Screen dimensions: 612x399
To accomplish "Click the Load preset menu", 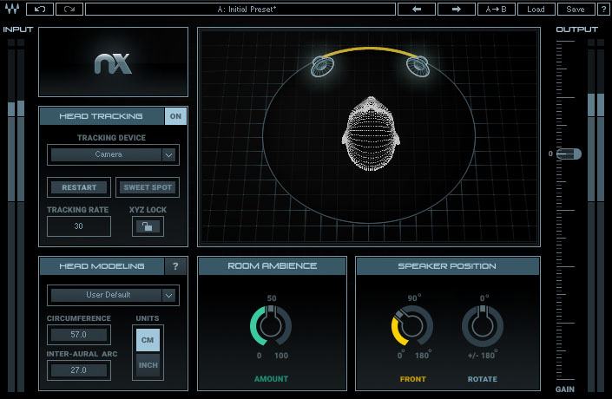I will (536, 10).
